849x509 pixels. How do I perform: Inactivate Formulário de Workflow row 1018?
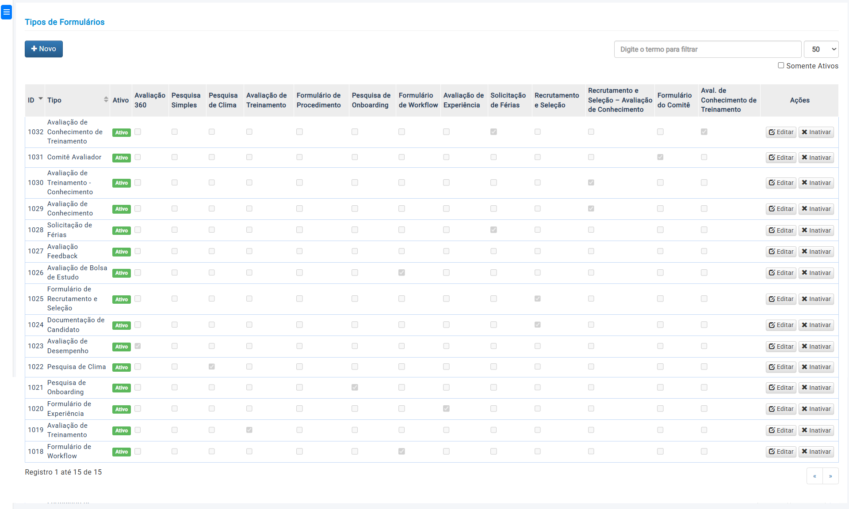coord(816,452)
